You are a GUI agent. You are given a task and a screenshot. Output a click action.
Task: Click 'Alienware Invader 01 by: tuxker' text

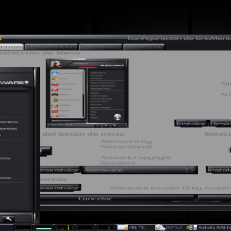click(170, 188)
